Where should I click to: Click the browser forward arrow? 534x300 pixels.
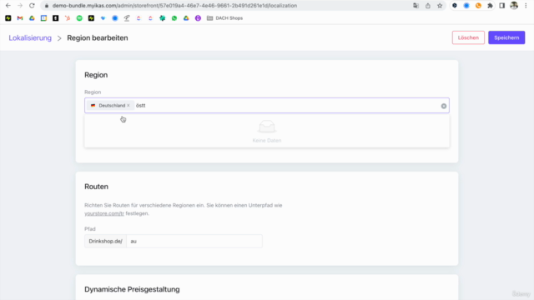click(20, 6)
